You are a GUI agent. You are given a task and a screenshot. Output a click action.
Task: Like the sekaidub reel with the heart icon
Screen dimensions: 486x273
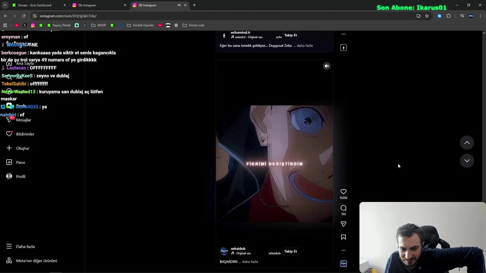point(343,192)
